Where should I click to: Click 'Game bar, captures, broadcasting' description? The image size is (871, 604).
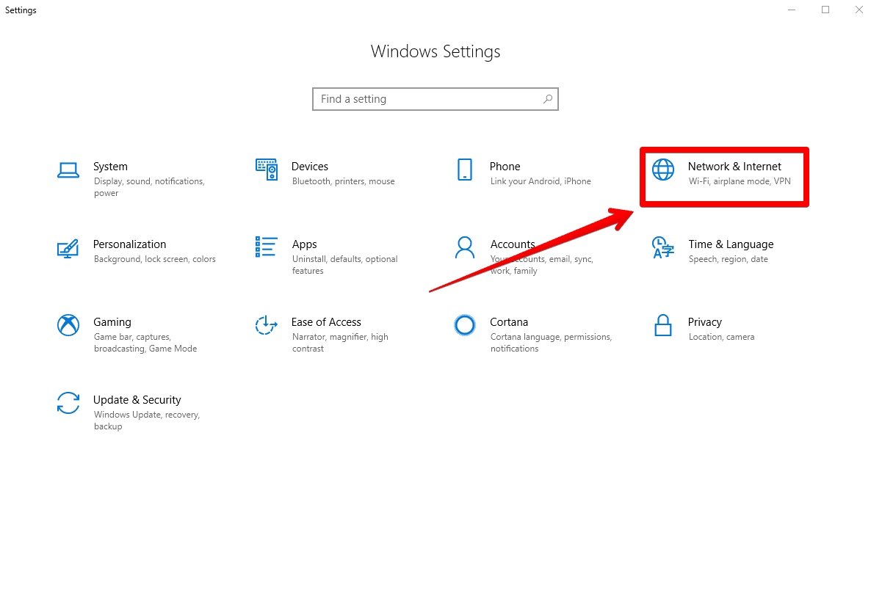[145, 343]
